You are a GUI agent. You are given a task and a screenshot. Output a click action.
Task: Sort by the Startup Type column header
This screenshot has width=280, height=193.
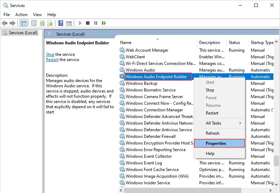pyautogui.click(x=261, y=43)
